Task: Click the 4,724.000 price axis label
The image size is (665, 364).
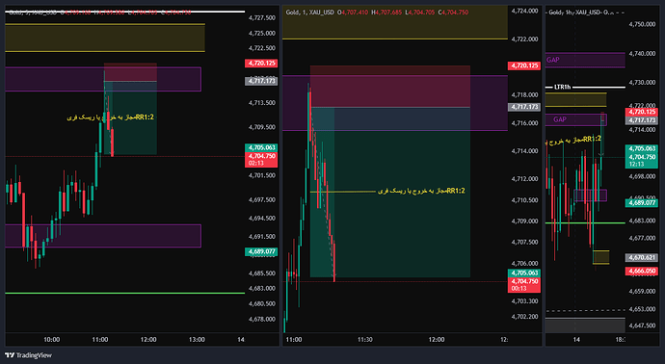Action: point(525,11)
